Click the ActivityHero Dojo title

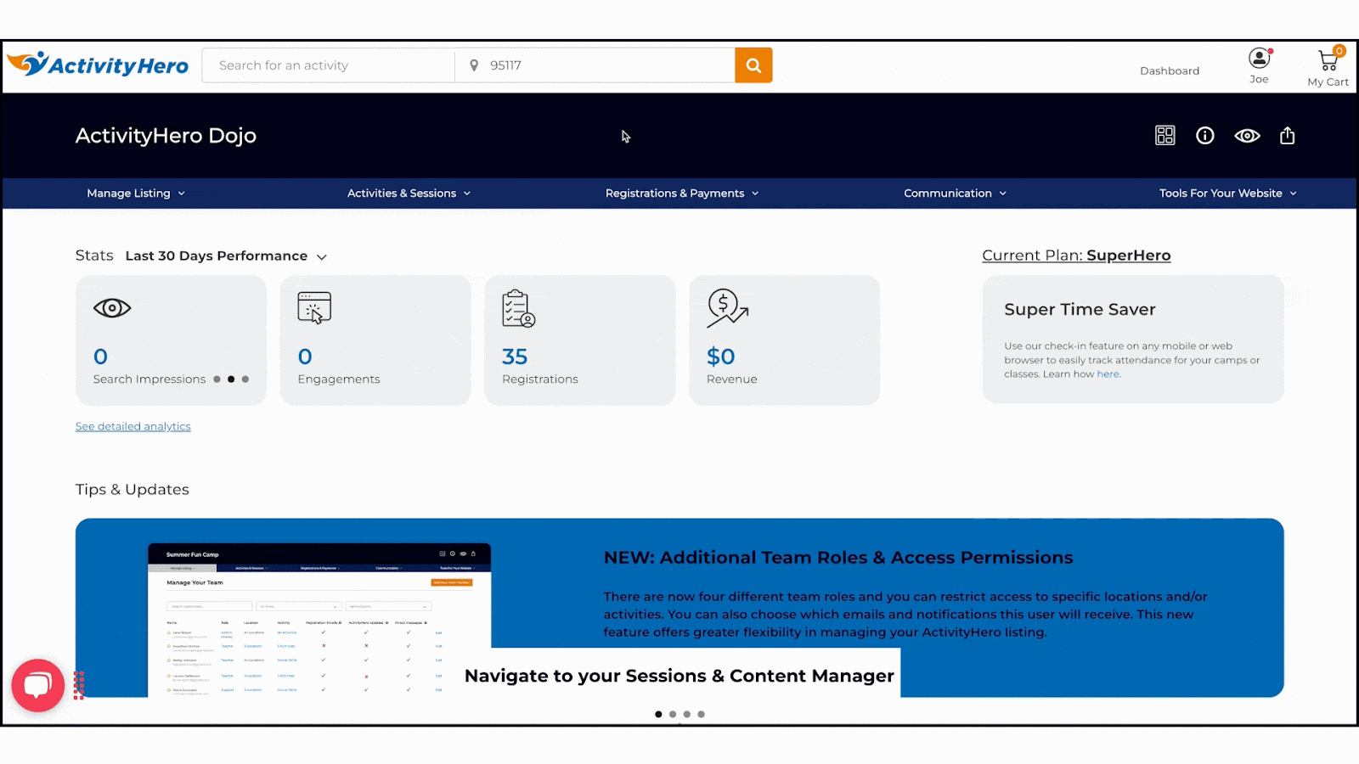click(x=166, y=136)
